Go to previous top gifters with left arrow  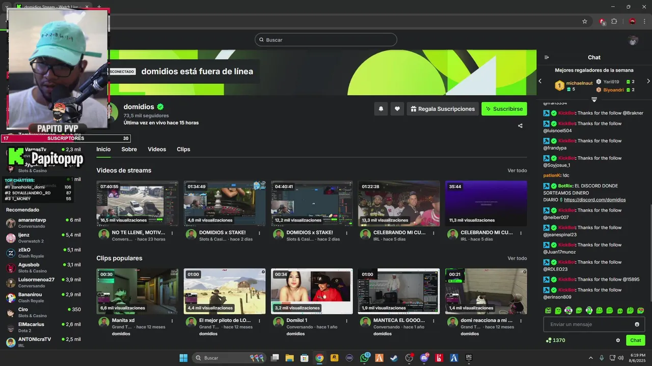(x=540, y=81)
